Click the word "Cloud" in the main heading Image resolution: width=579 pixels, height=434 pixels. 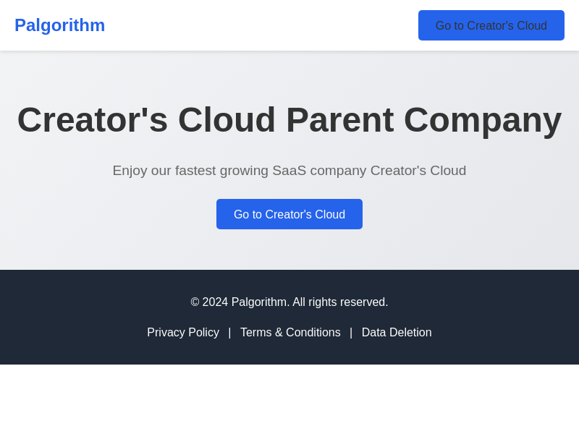click(x=227, y=120)
